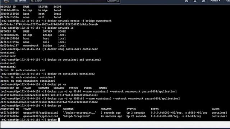Click the 'docker rm container1 and container2' command
Screen dimensions: 230x129
click(74, 60)
